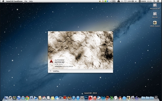Click the volume icon in the menu bar

[x=136, y=1]
